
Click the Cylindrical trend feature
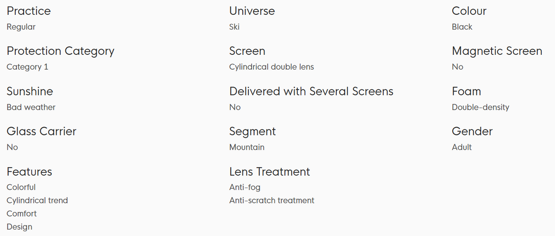point(37,201)
